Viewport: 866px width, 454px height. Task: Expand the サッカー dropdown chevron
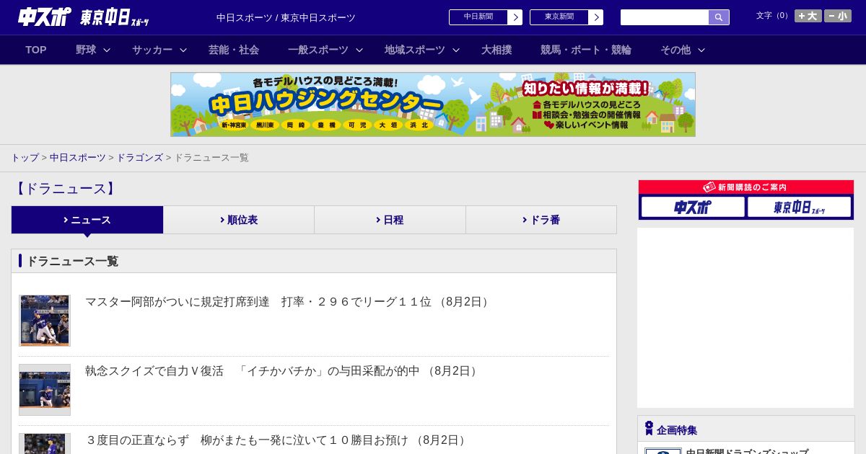(x=183, y=50)
